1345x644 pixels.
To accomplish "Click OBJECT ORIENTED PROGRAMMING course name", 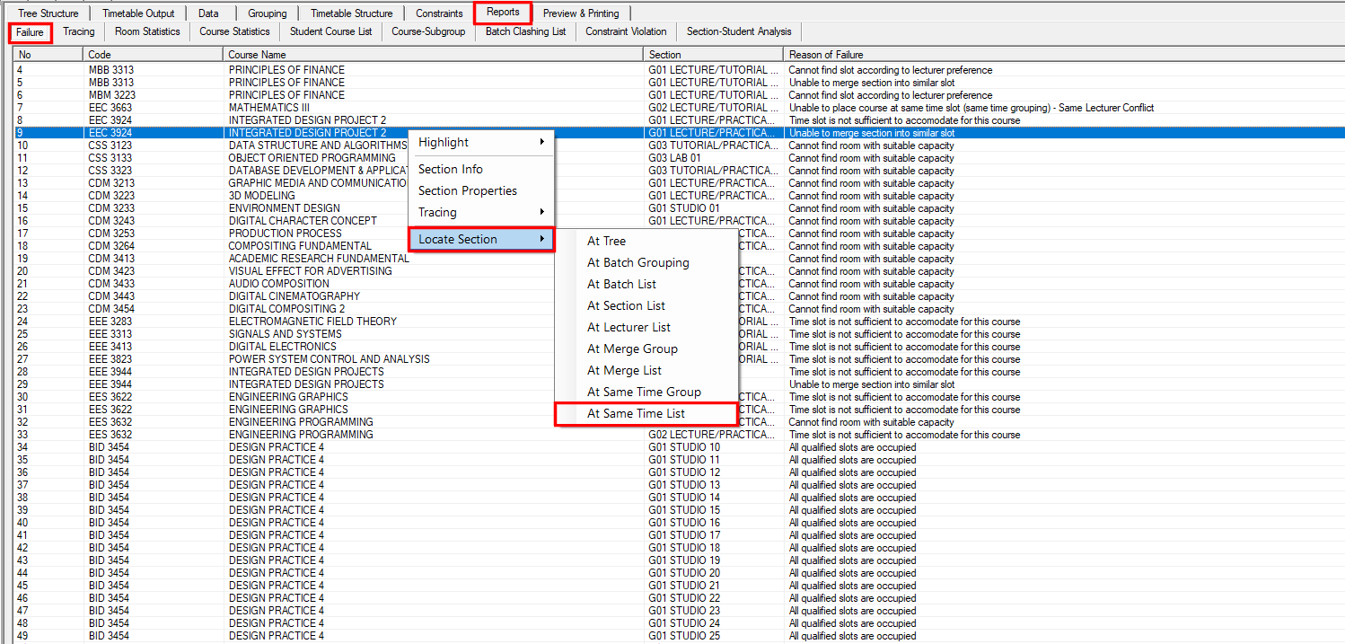I will tap(312, 158).
